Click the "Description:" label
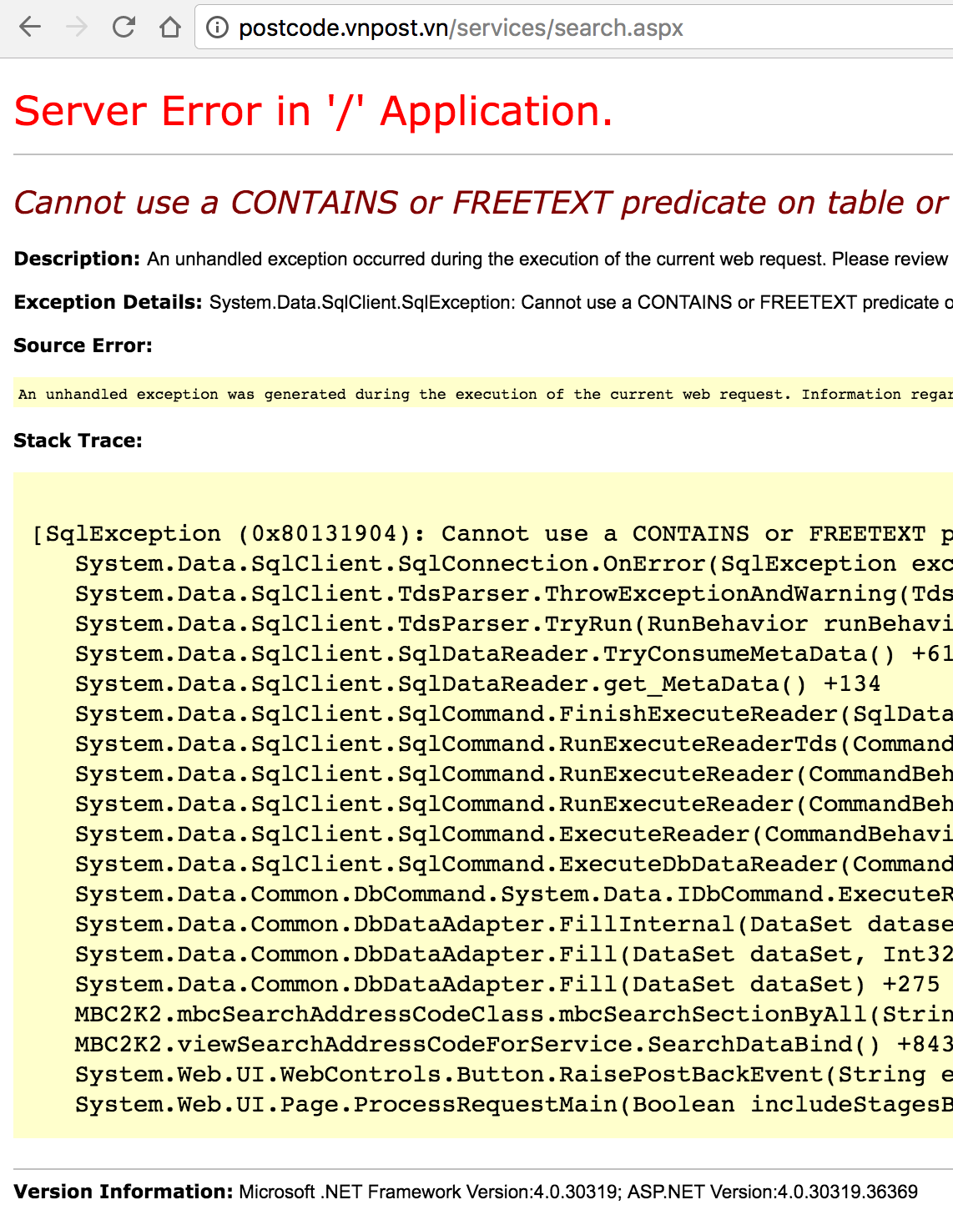Viewport: 953px width, 1225px height. [x=77, y=259]
